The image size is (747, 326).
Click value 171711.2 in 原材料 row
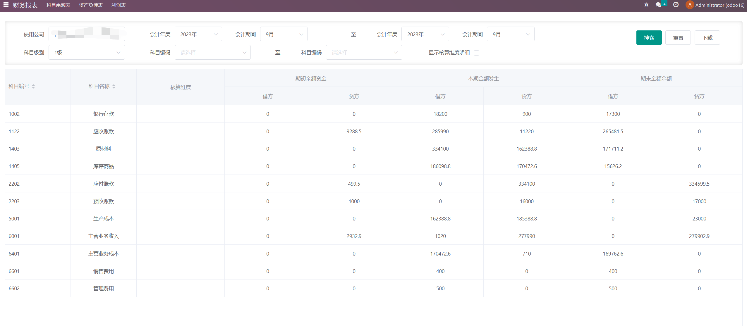[613, 149]
